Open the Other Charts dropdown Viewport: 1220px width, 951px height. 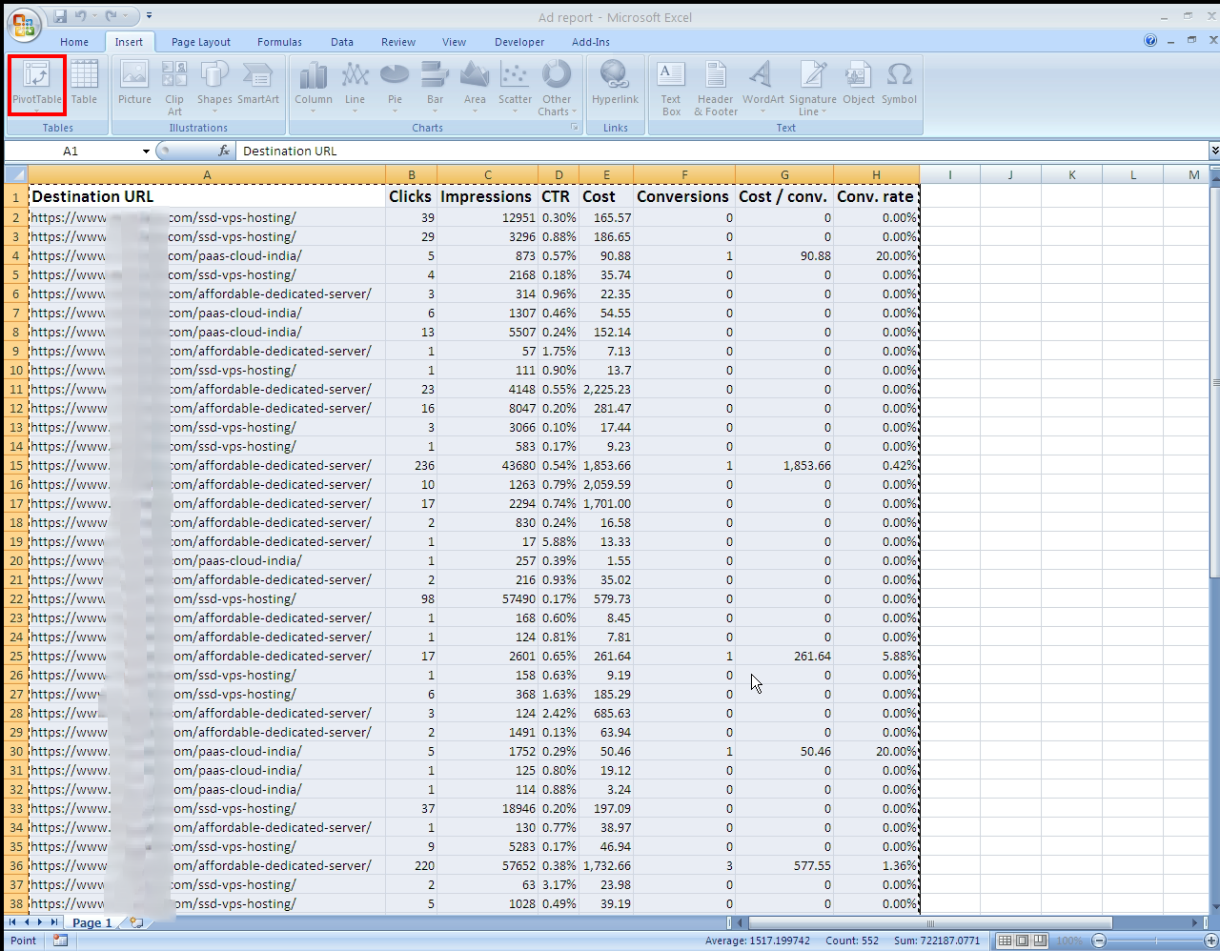point(557,88)
